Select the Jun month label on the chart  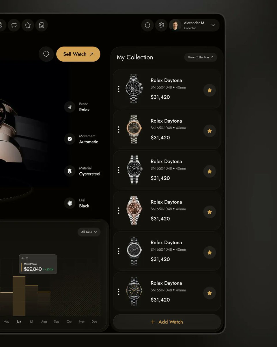coord(19,322)
